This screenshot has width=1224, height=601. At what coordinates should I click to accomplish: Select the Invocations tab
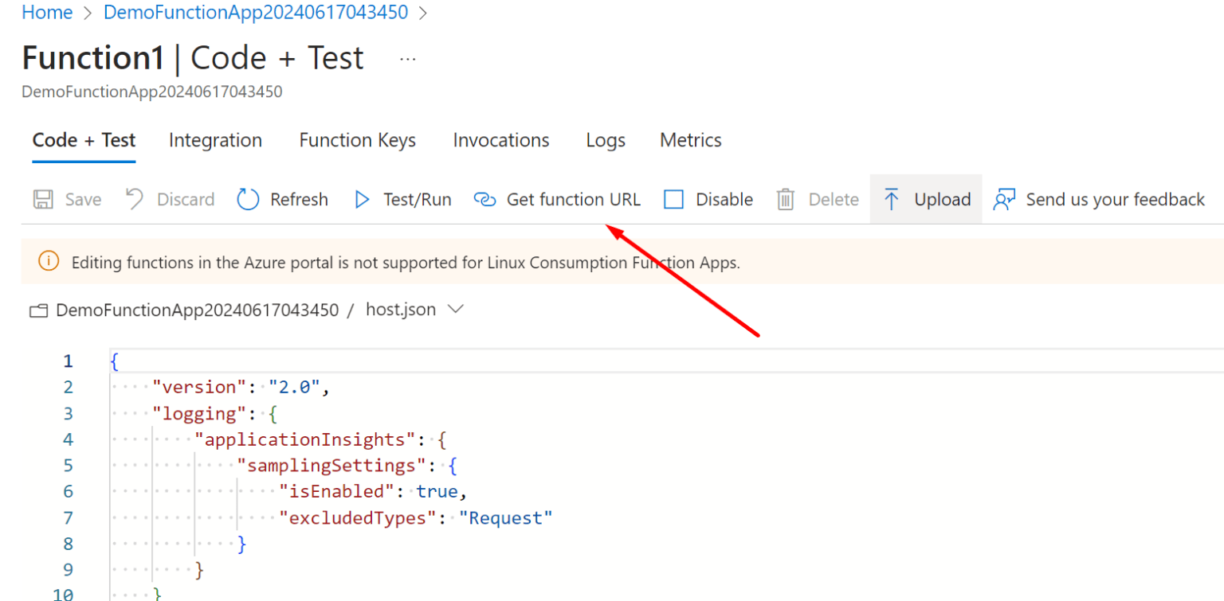[500, 140]
